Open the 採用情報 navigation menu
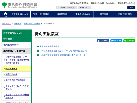The height and width of the screenshot is (103, 137). pyautogui.click(x=104, y=14)
